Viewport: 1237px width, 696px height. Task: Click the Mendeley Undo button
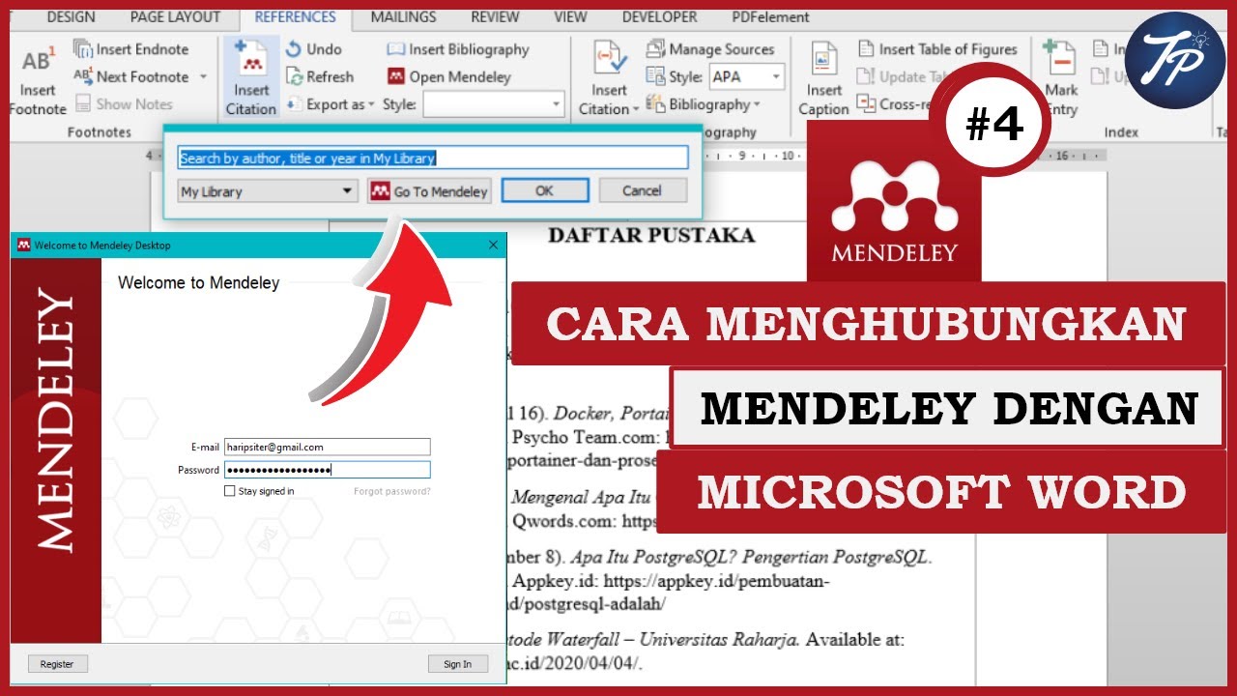[x=314, y=49]
